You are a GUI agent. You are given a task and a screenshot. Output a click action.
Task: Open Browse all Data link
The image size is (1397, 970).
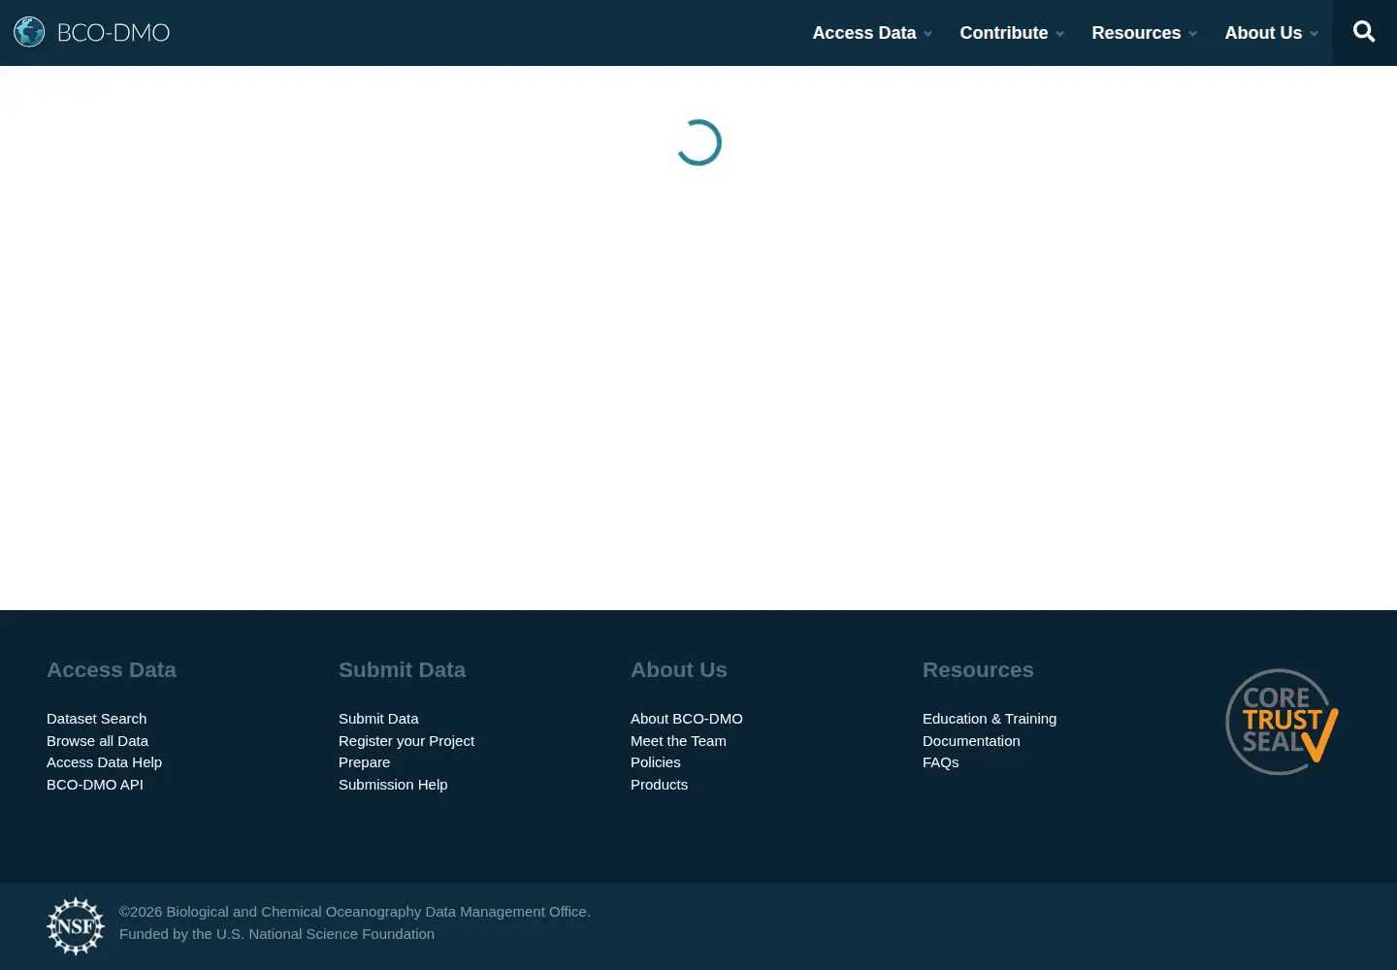pyautogui.click(x=97, y=741)
